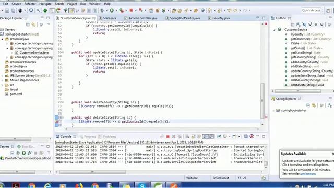This screenshot has height=188, width=334.
Task: Toggle the pressed editor button left of the refresh icon
Action: pos(52,10)
